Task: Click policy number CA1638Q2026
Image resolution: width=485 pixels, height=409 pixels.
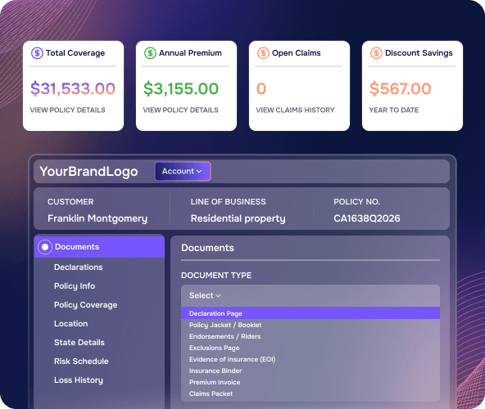Action: pyautogui.click(x=367, y=218)
